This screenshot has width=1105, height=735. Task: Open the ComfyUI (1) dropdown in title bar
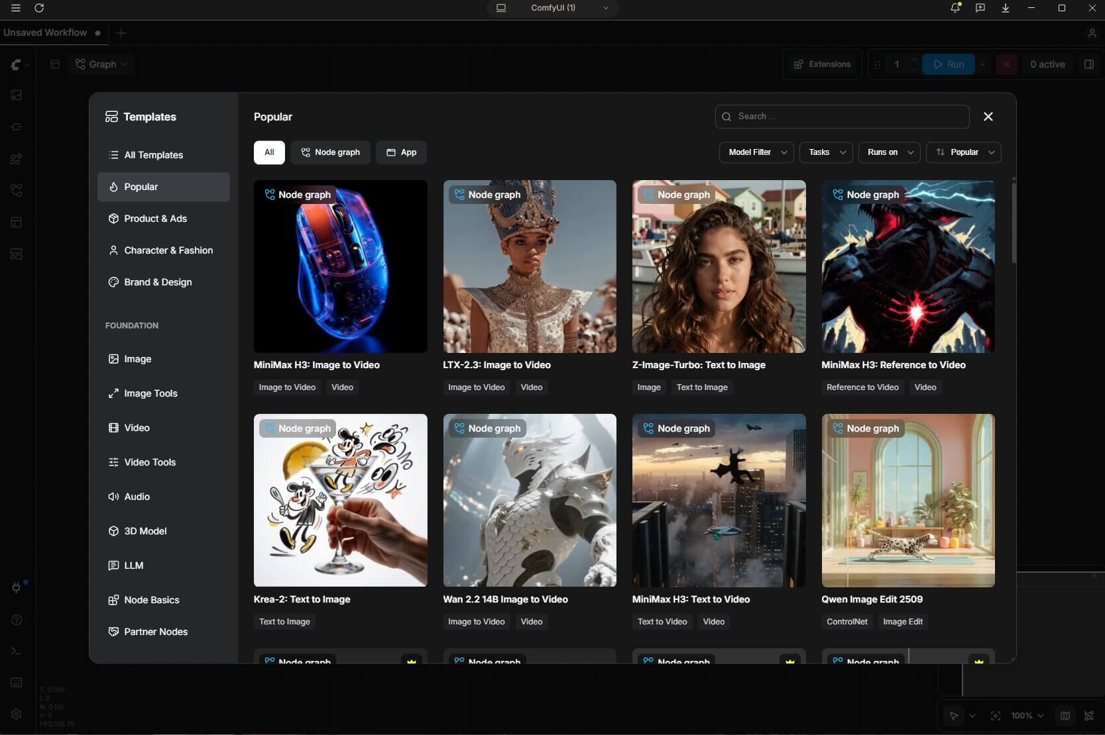tap(553, 8)
